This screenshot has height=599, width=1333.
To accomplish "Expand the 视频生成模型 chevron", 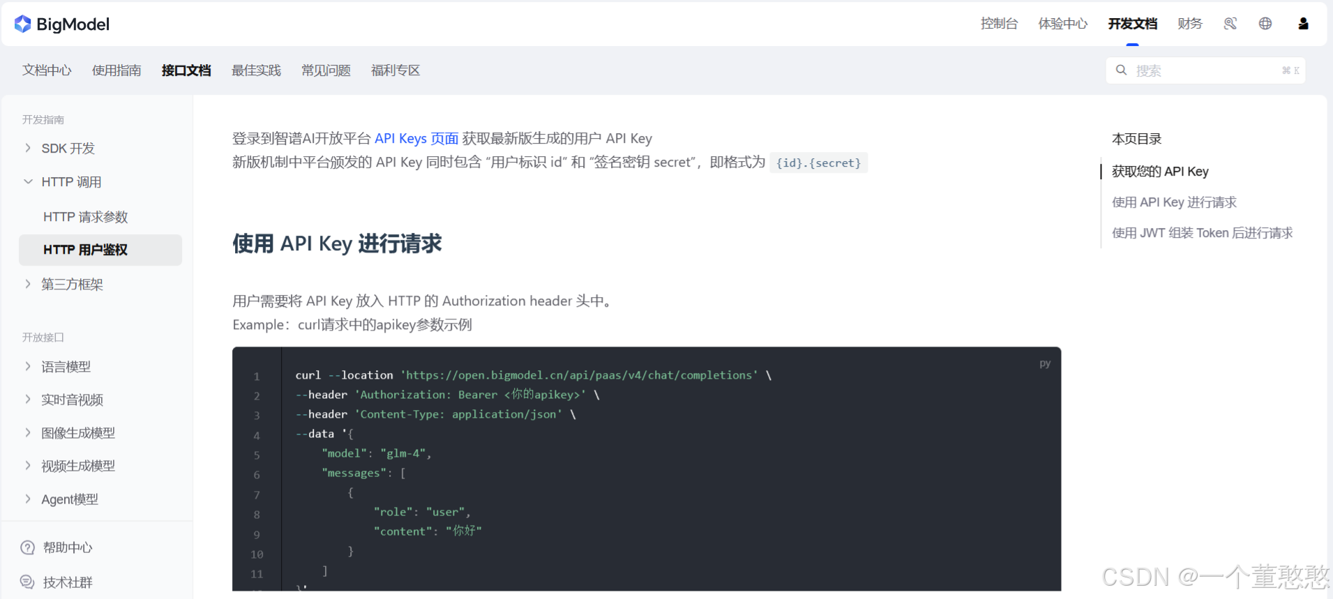I will (28, 465).
